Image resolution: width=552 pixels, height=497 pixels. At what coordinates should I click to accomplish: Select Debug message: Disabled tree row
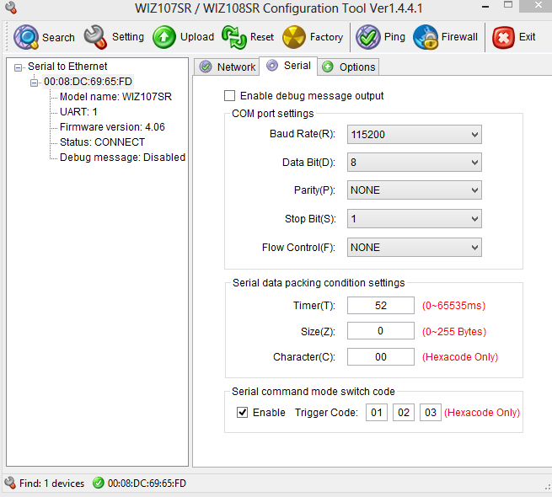coord(122,158)
